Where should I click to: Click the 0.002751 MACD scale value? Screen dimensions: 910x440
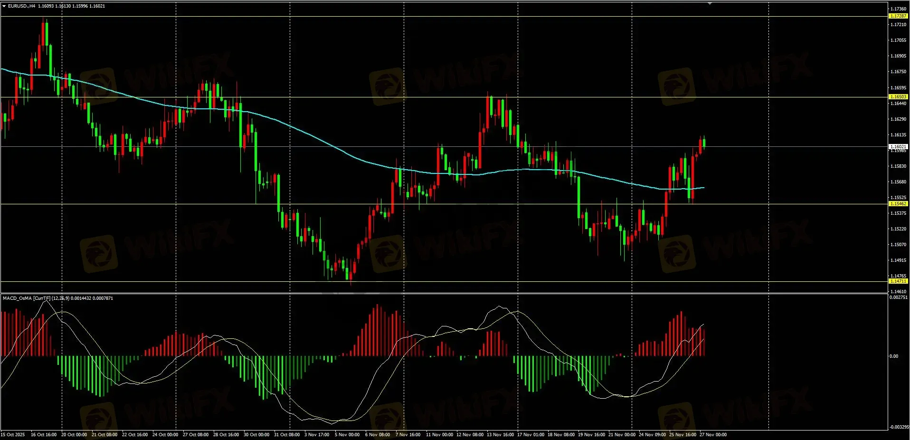899,297
